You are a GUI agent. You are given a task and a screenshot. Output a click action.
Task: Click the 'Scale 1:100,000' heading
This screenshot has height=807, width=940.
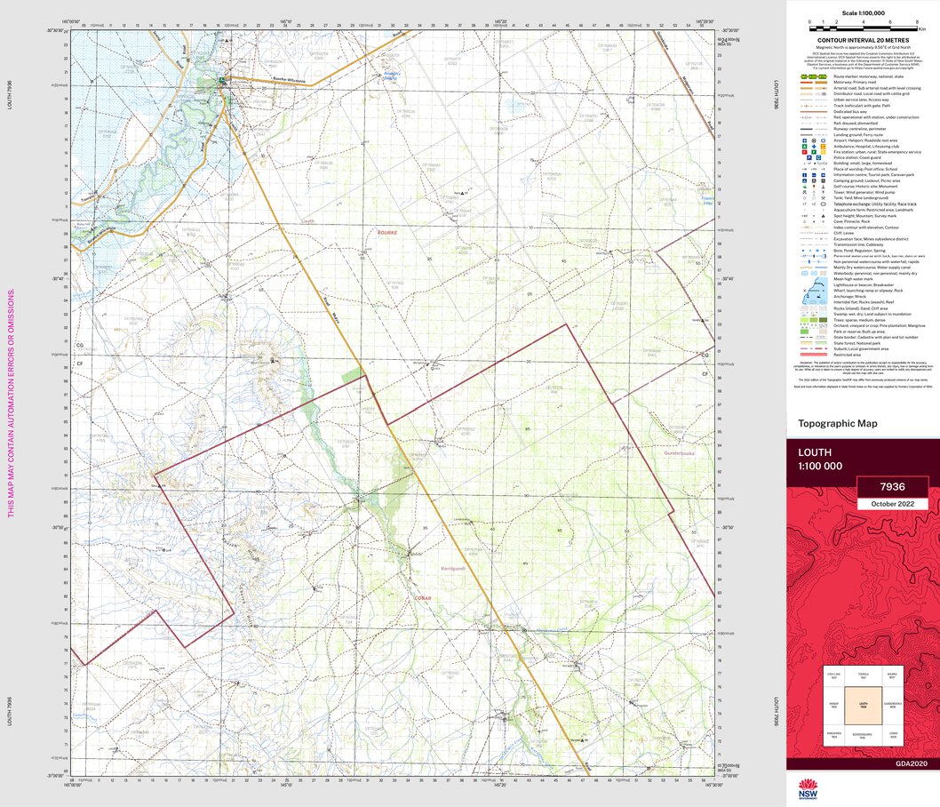[x=864, y=12]
